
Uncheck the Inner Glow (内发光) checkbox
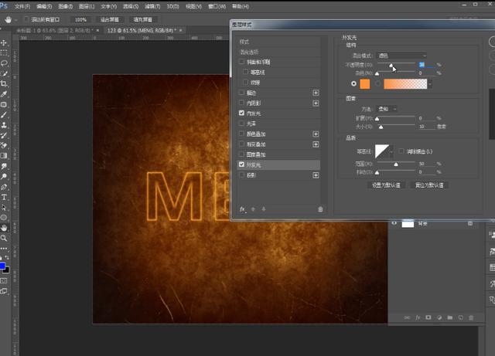(x=242, y=113)
